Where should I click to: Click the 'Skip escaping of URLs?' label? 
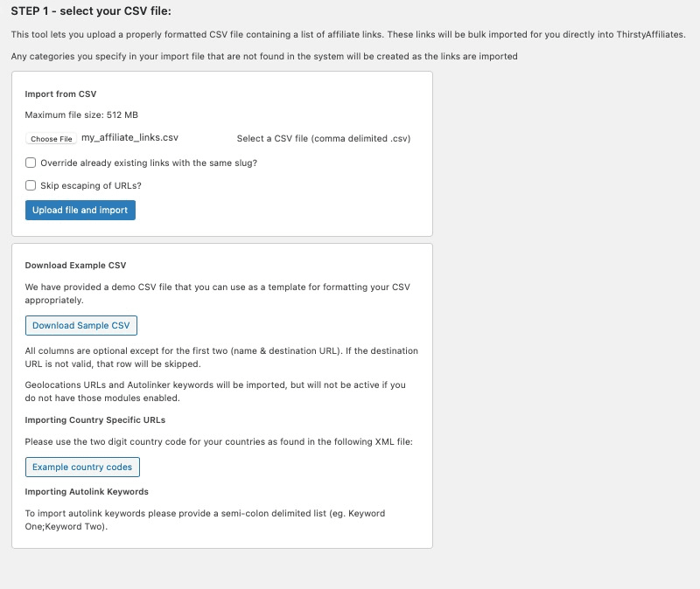91,185
